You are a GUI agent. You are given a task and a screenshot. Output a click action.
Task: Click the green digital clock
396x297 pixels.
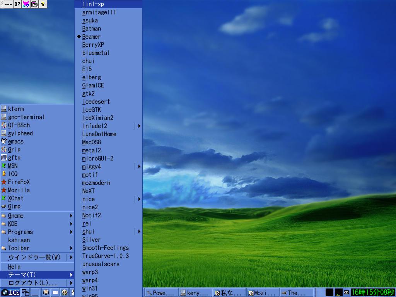pyautogui.click(x=372, y=292)
